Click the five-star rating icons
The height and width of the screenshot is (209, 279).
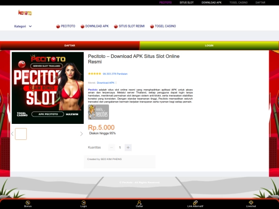tap(95, 74)
